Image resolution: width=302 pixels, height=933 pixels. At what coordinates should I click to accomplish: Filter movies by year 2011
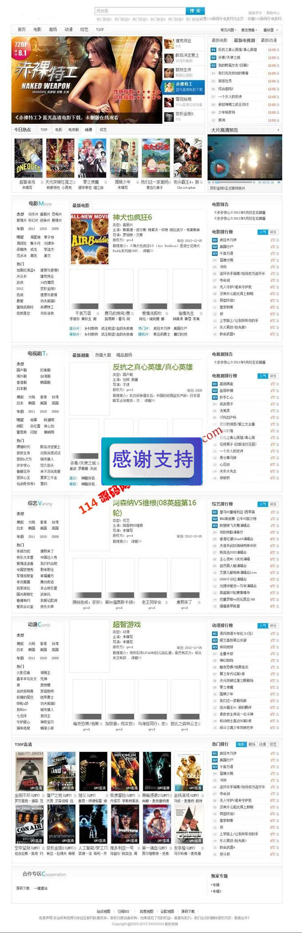(32, 229)
